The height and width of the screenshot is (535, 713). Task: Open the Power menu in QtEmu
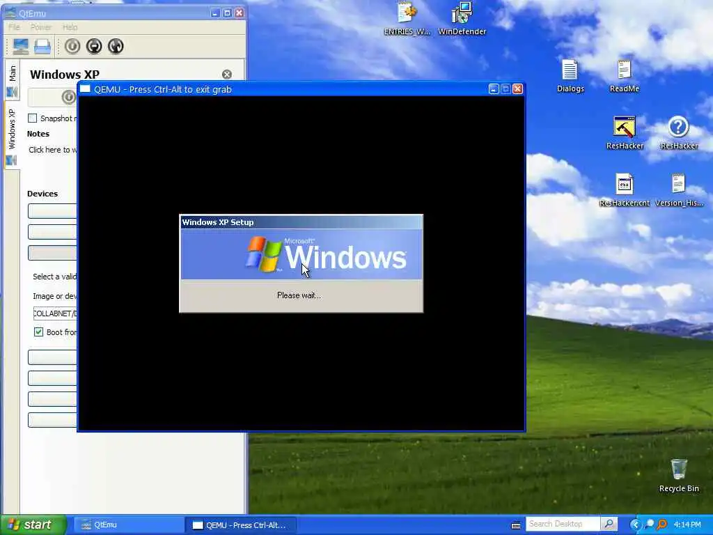click(41, 27)
